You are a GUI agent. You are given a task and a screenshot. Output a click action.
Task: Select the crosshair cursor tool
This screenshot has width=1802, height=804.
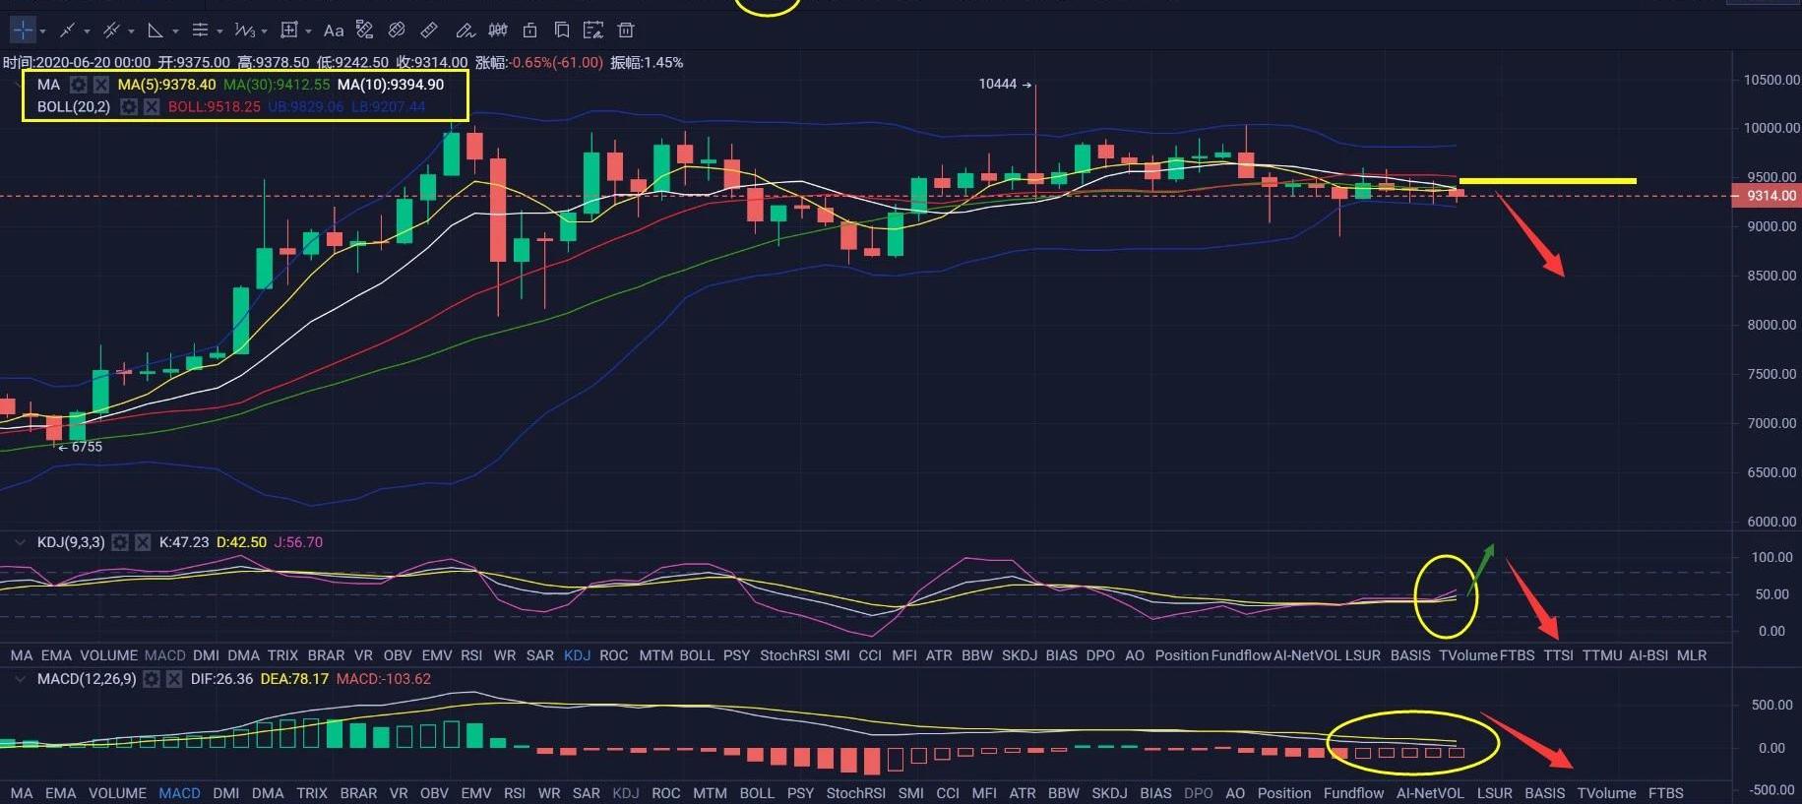(23, 31)
